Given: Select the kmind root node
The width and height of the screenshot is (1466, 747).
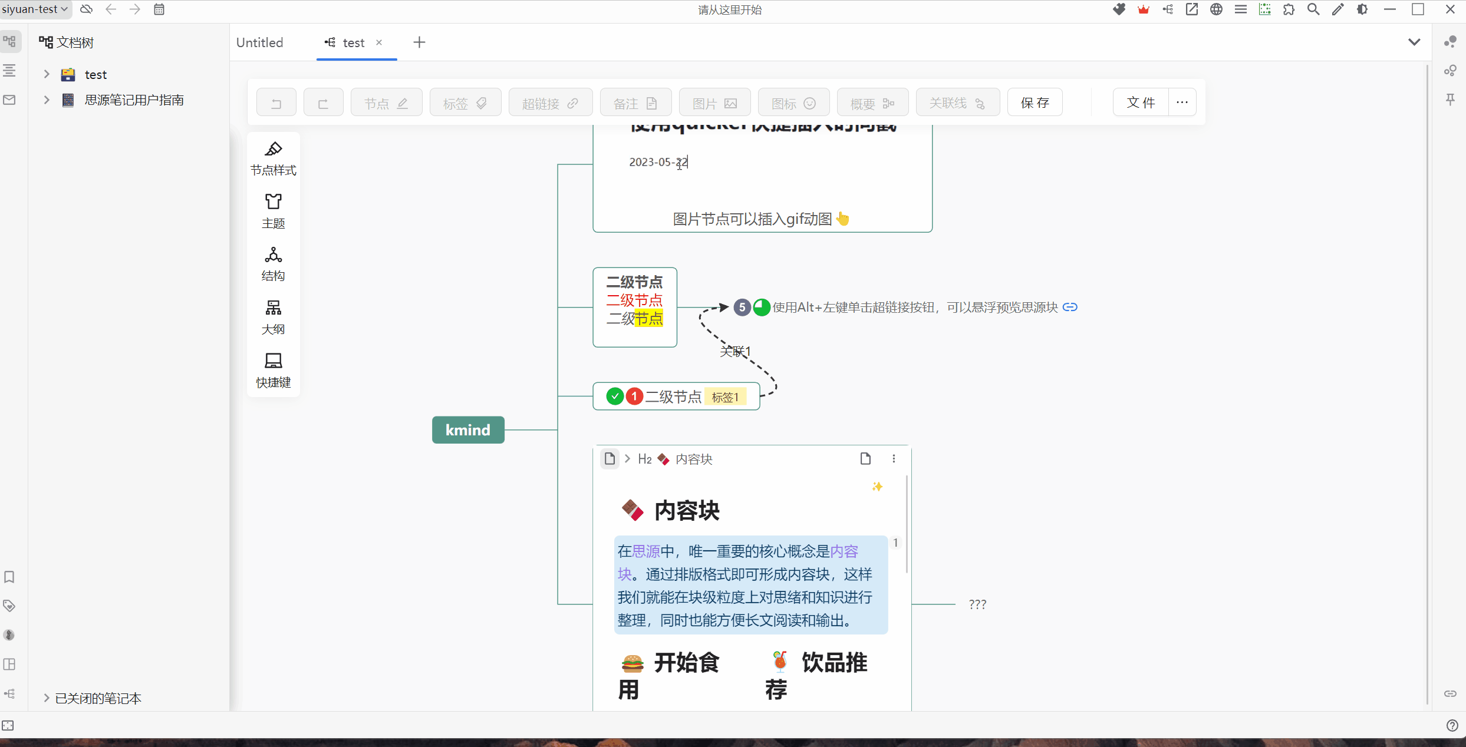Looking at the screenshot, I should (468, 430).
